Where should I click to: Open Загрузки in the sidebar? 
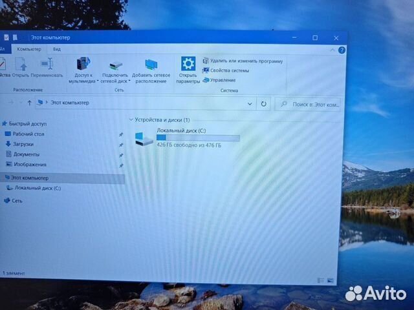pos(20,144)
